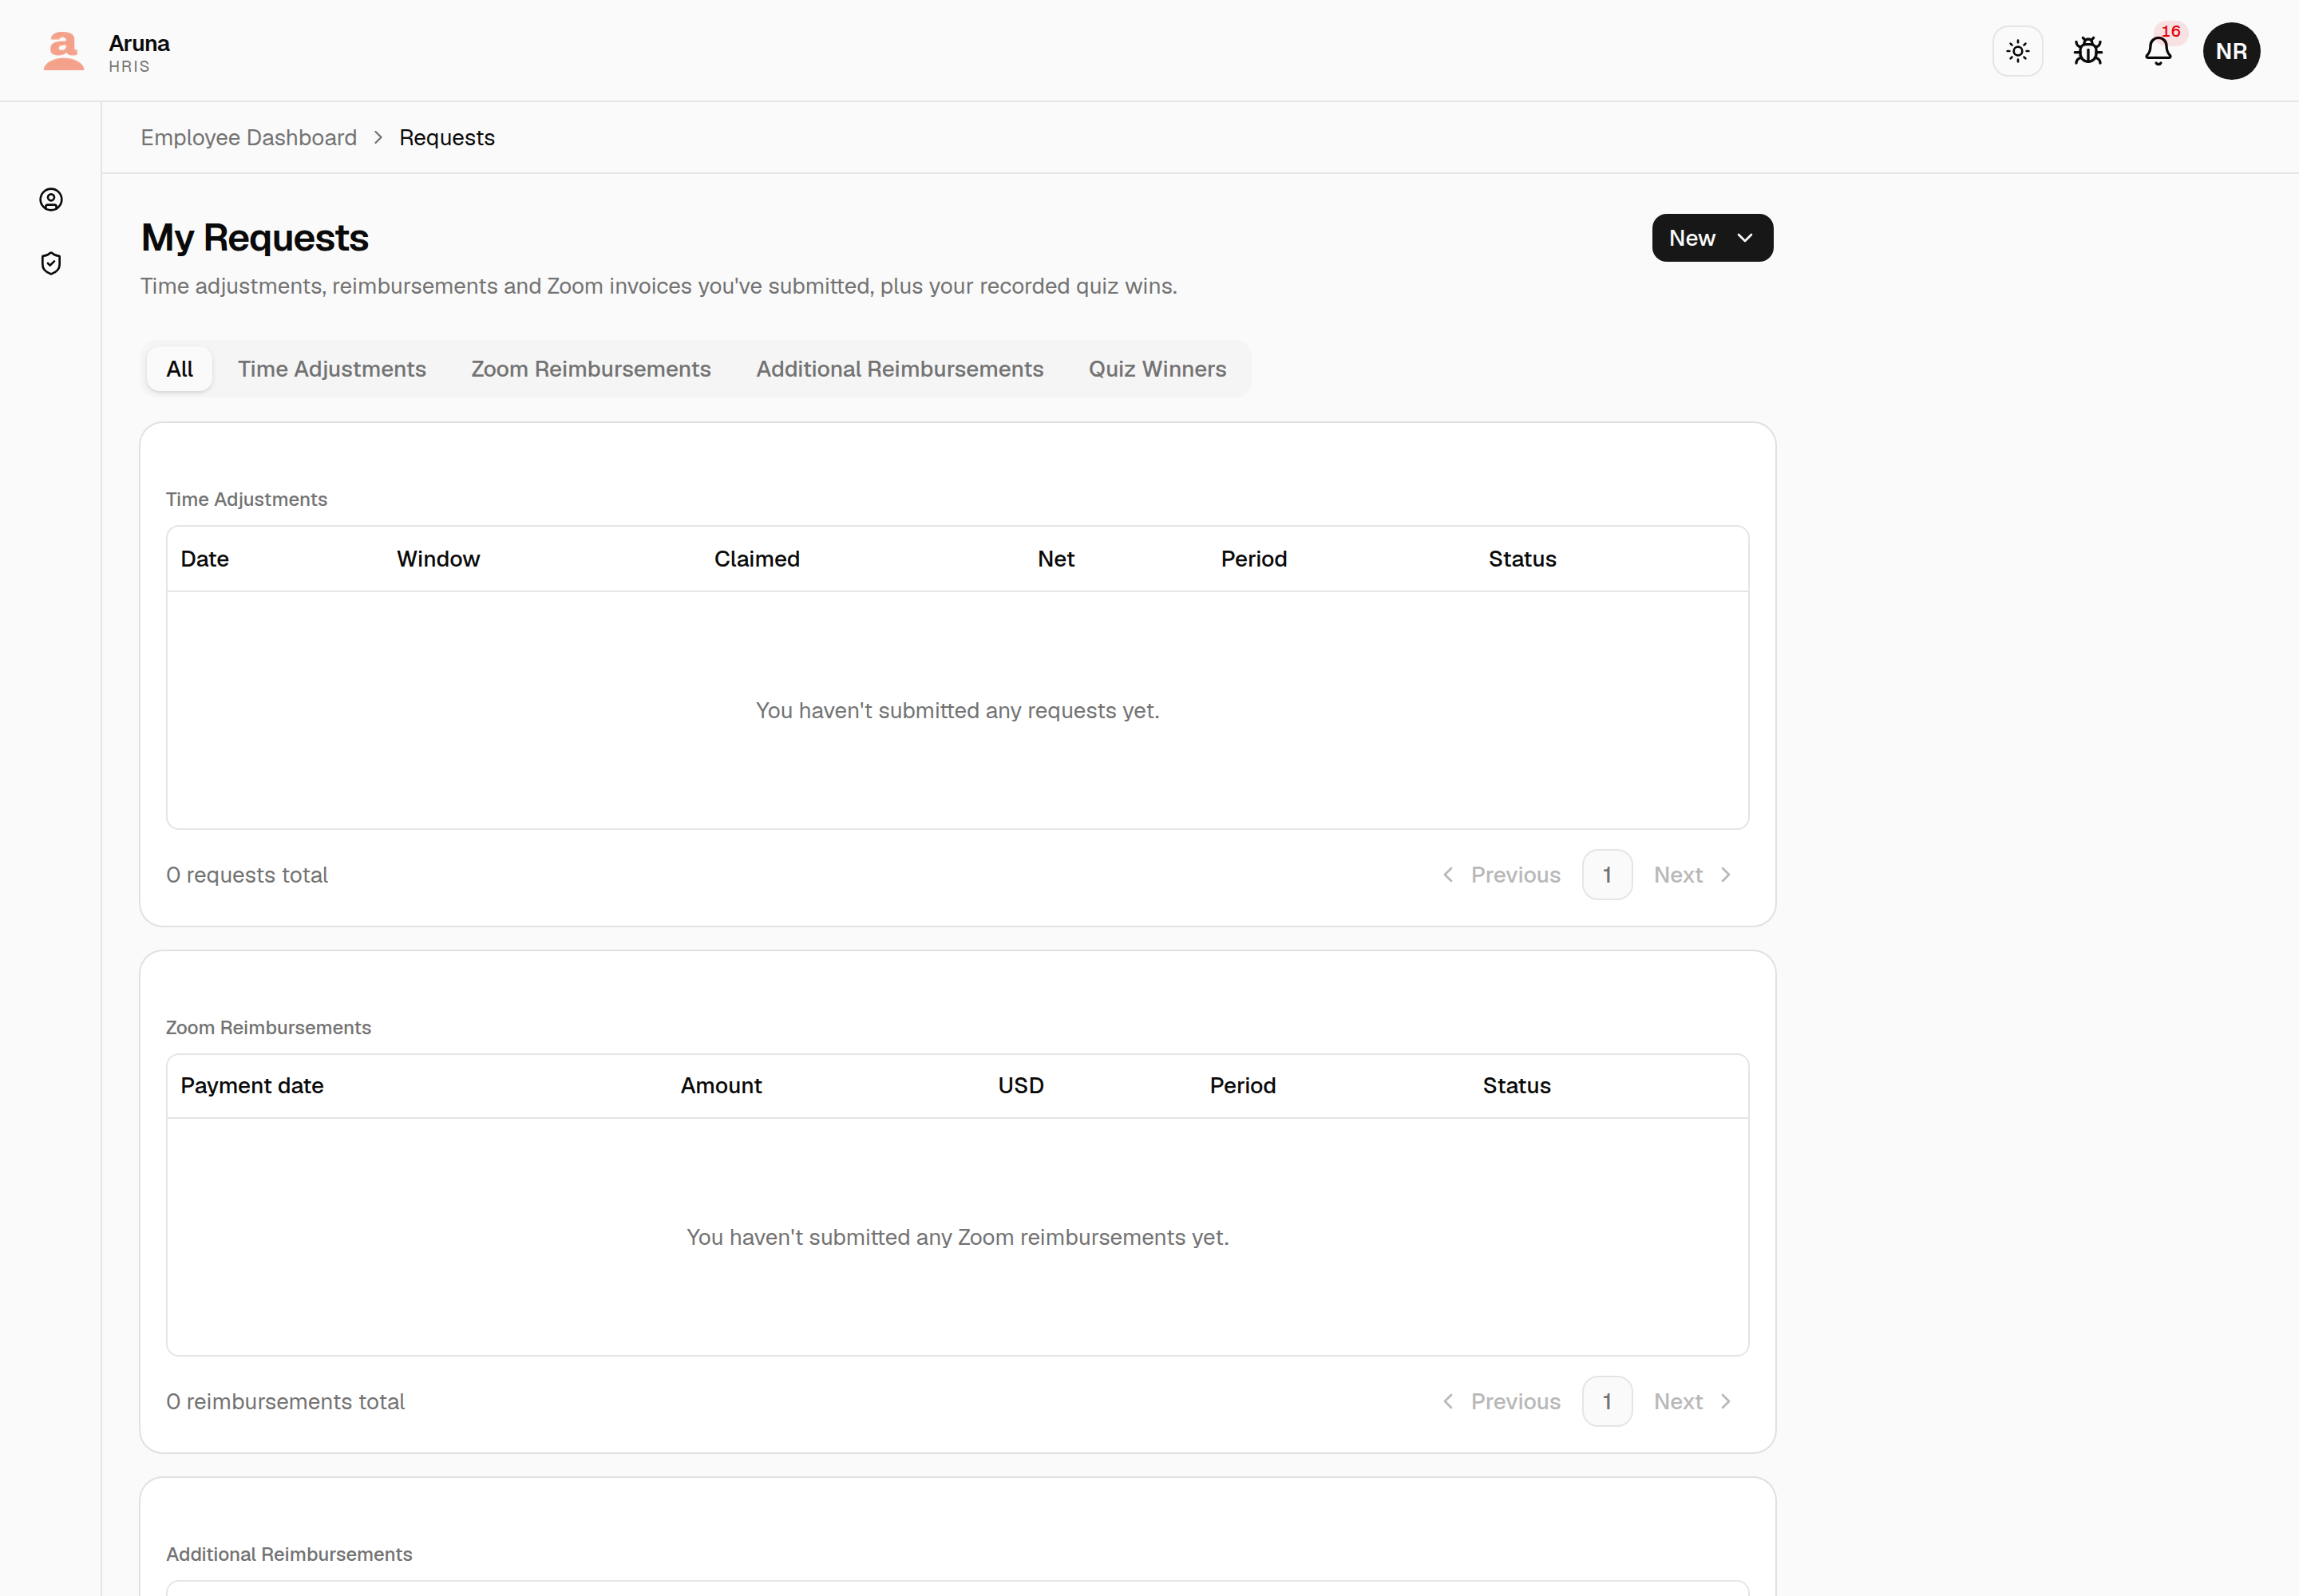This screenshot has height=1596, width=2299.
Task: Click the '0 requests total' text
Action: [247, 875]
